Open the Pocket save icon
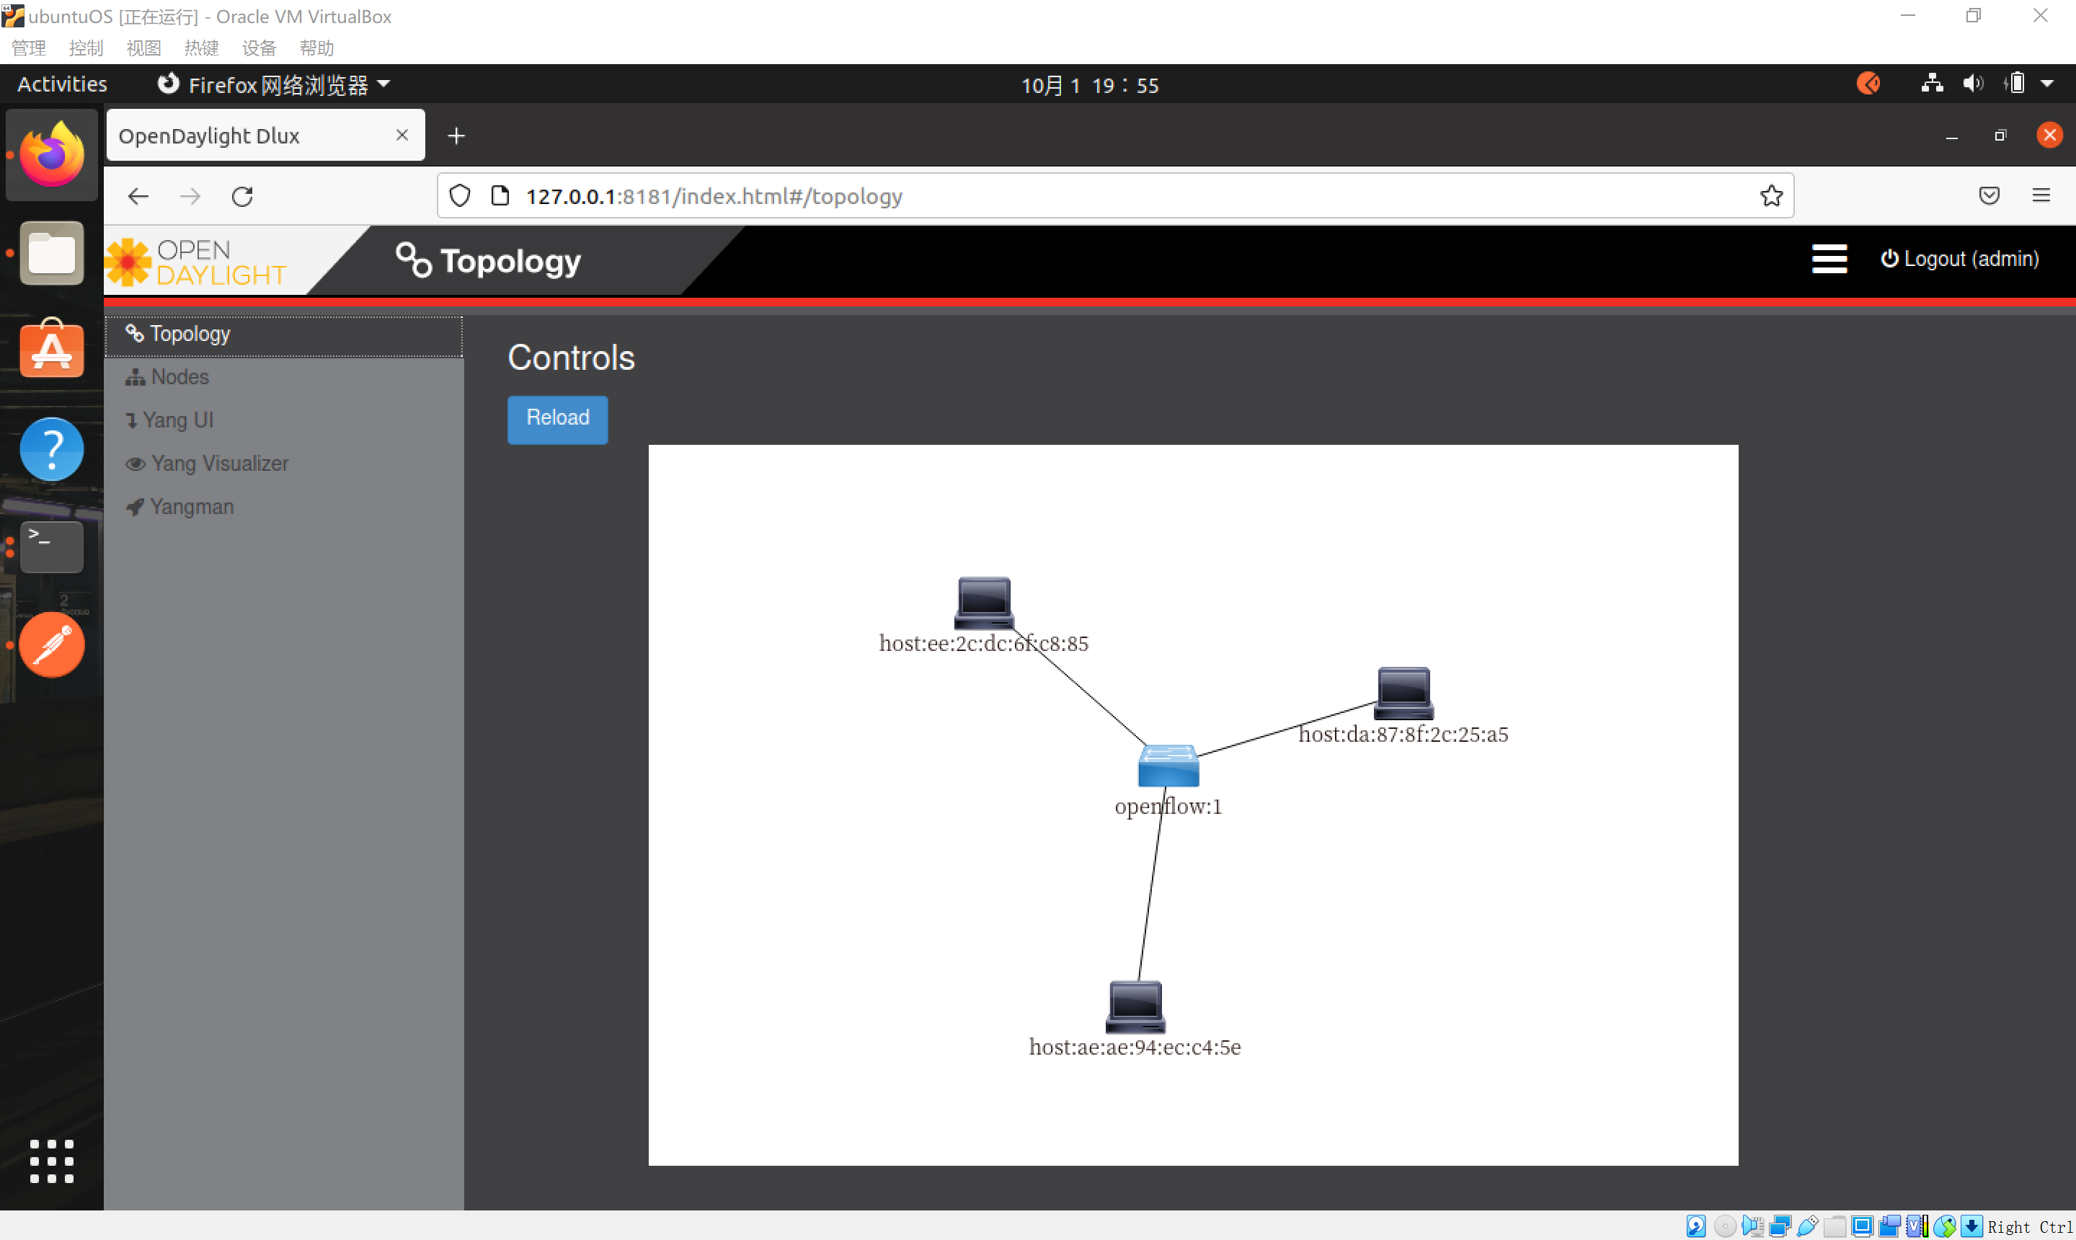Screen dimensions: 2076x1240 1989,196
